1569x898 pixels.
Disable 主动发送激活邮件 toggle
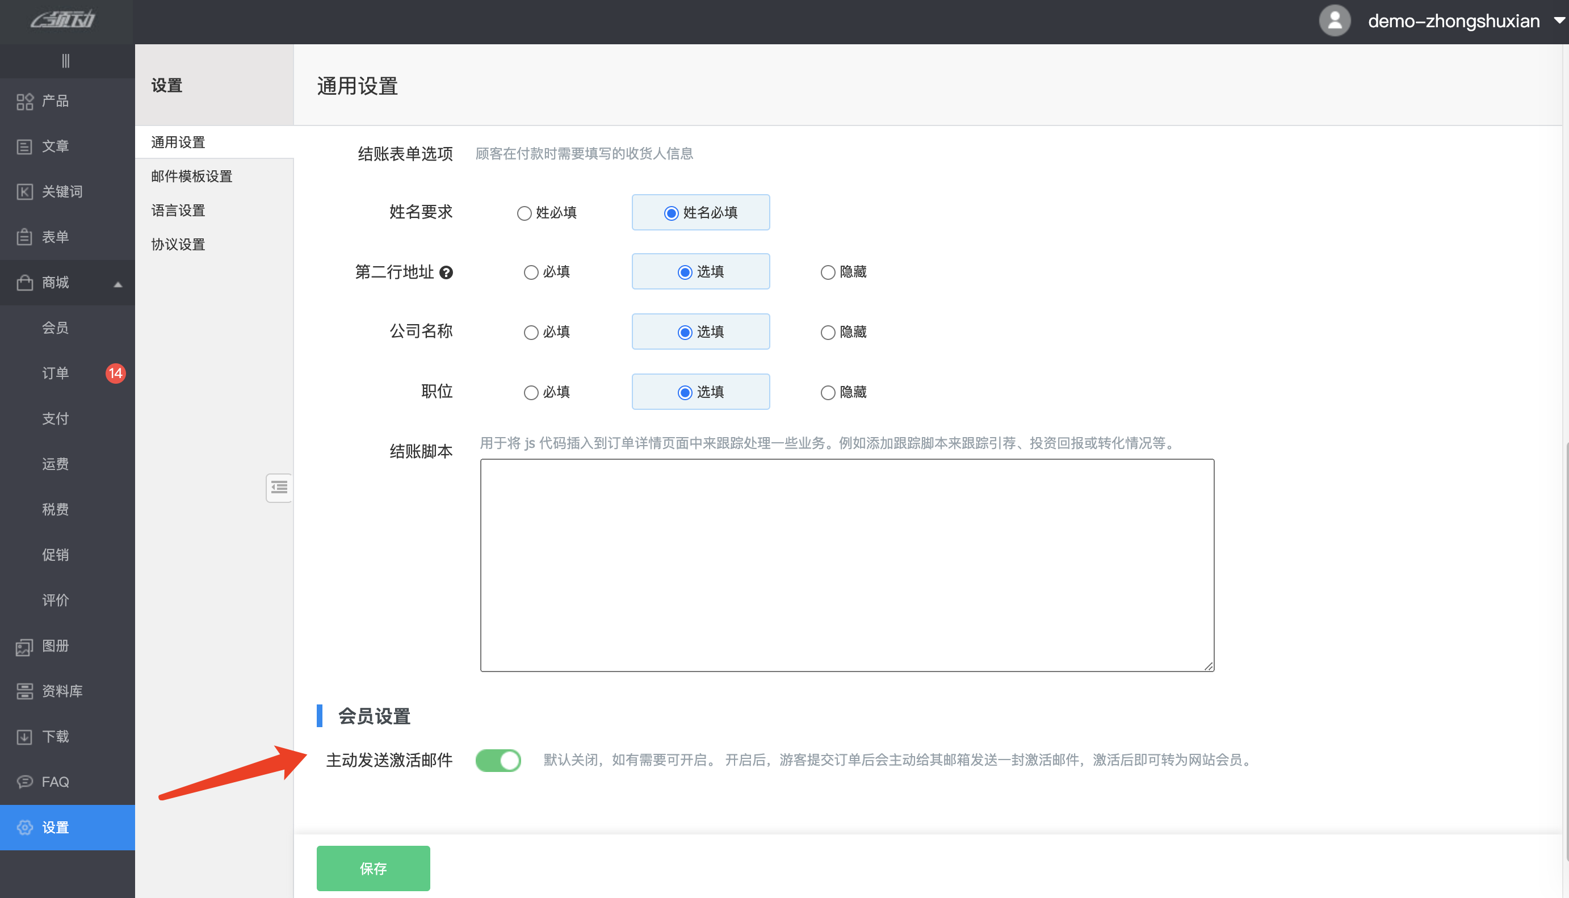pos(498,760)
